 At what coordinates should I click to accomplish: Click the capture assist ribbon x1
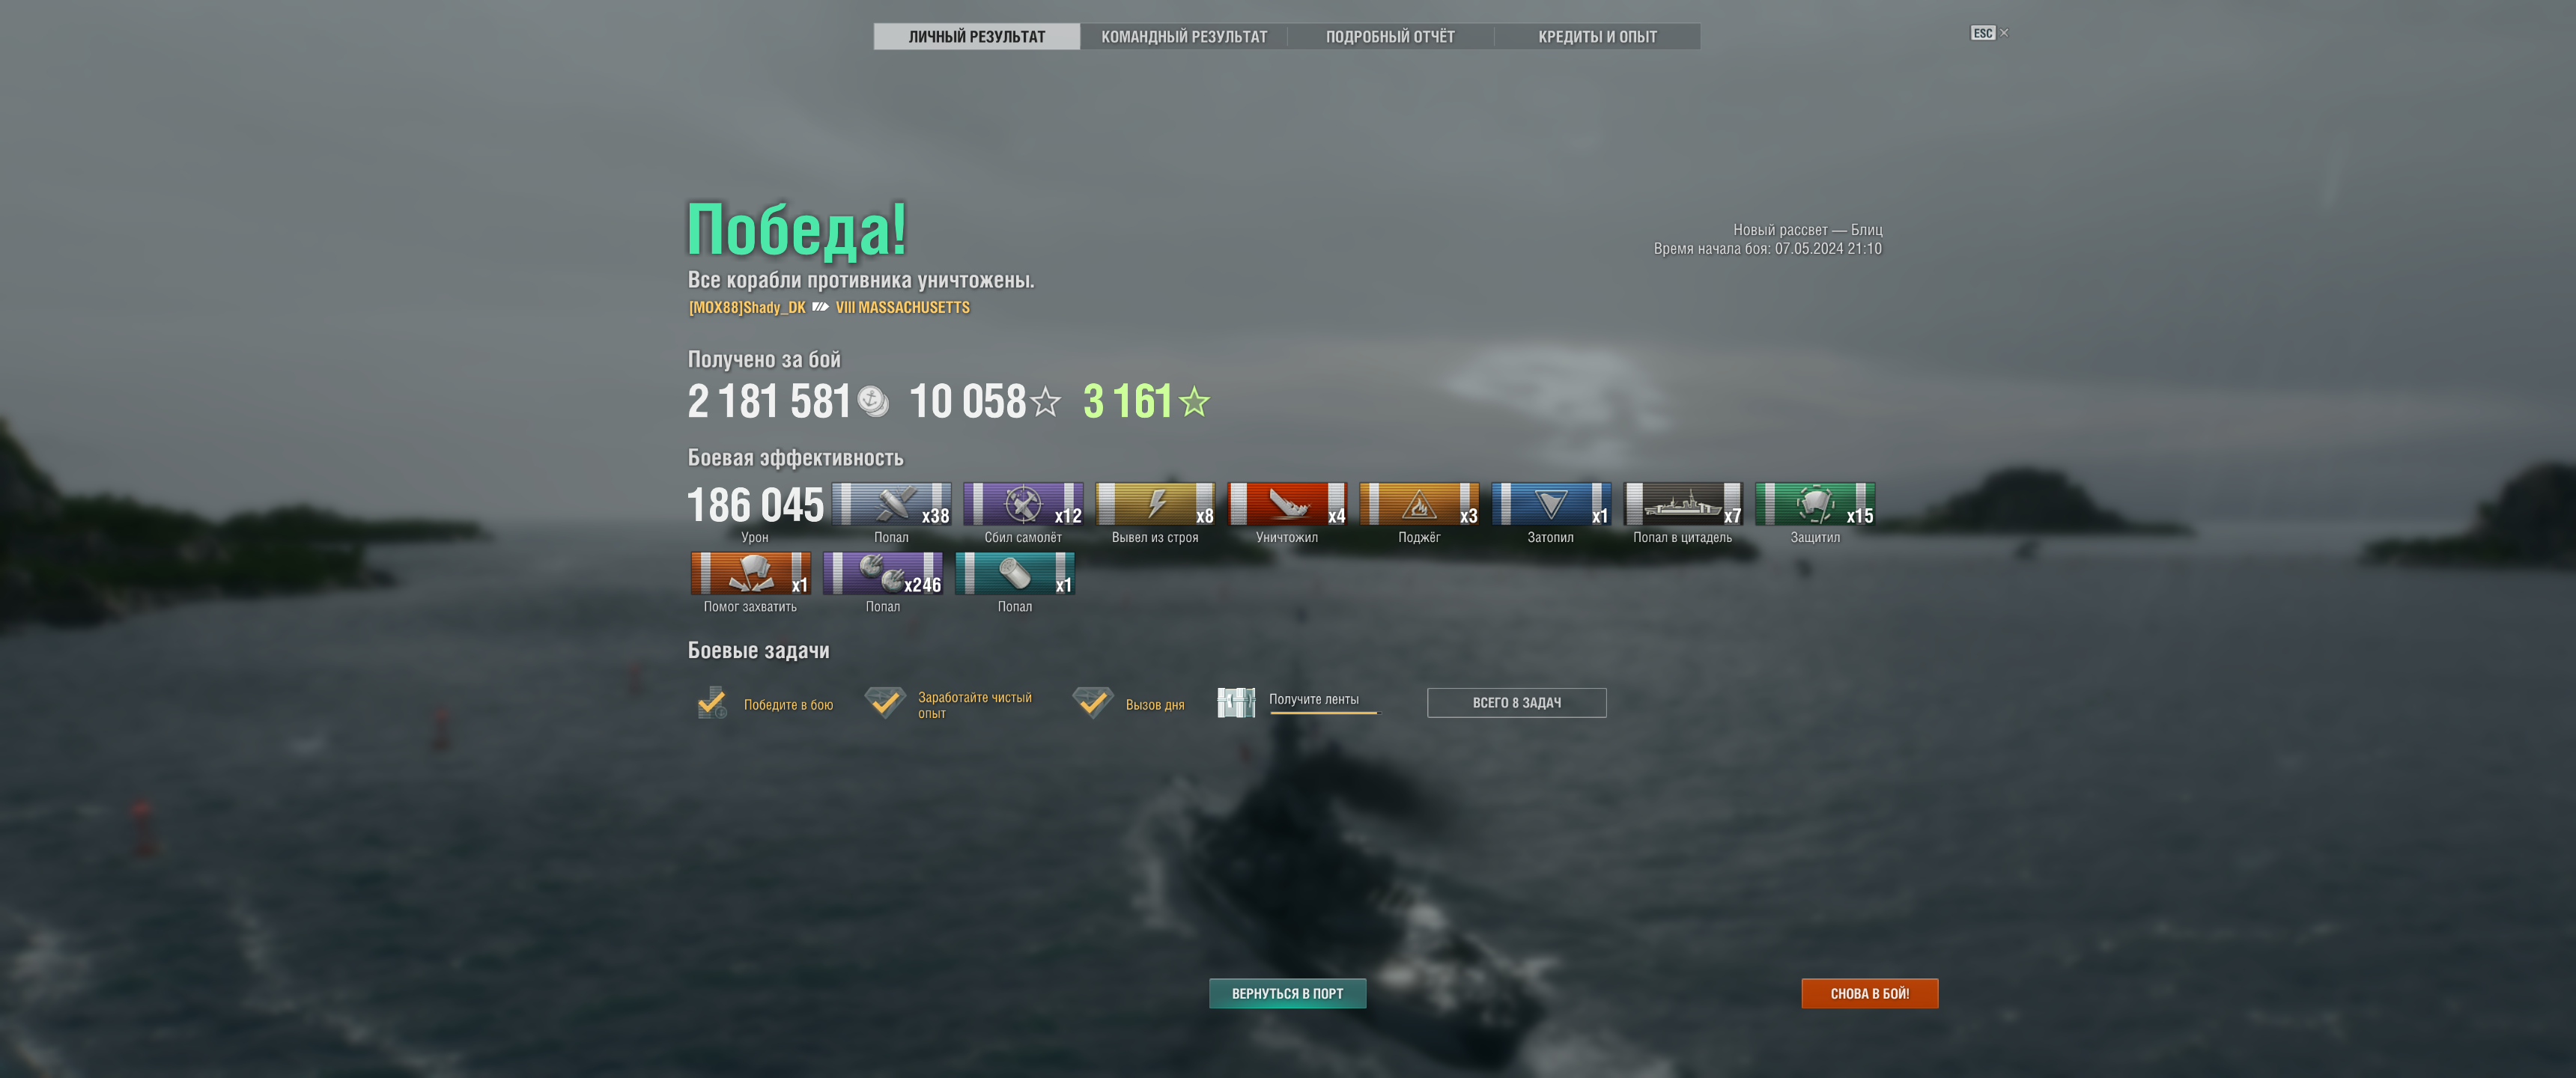point(750,573)
